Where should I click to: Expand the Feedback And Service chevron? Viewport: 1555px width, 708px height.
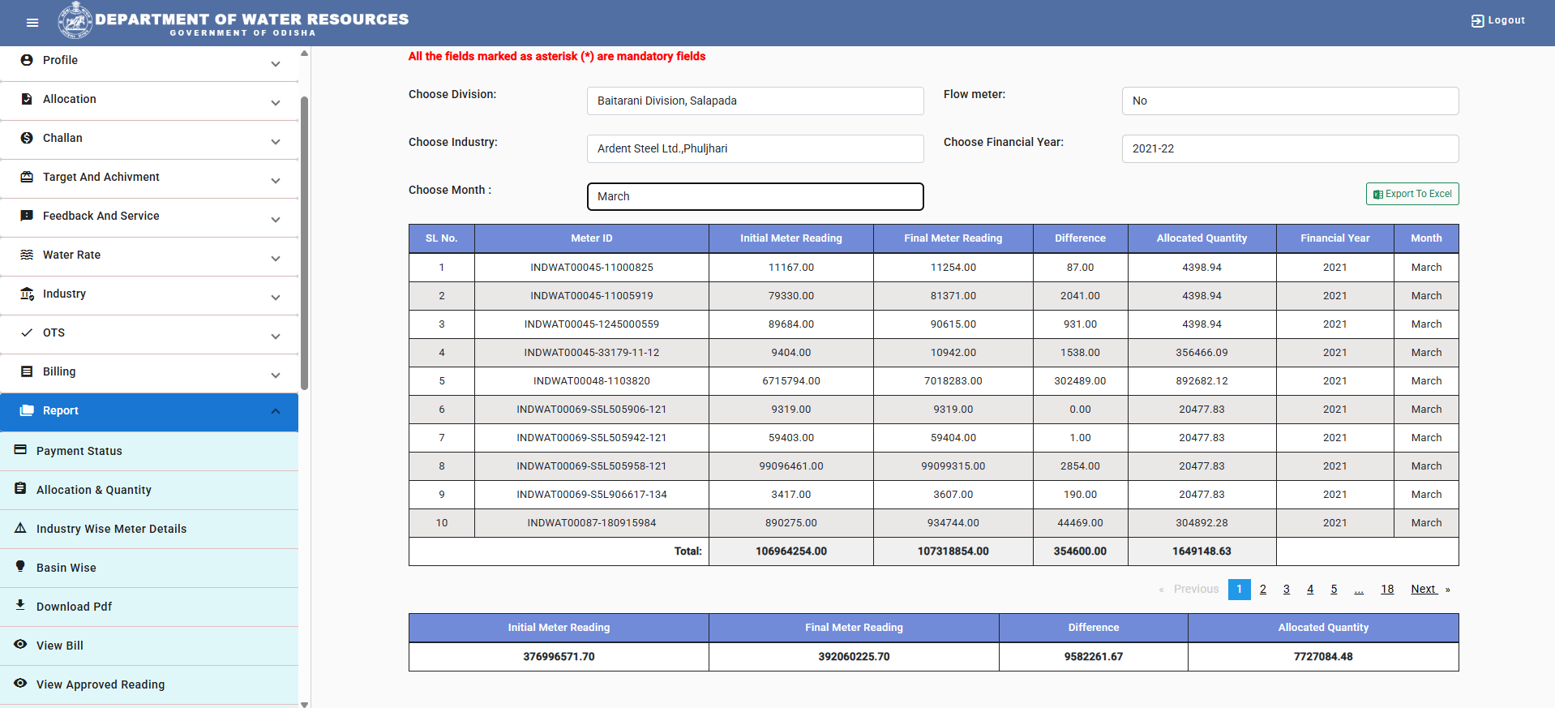[x=276, y=220]
